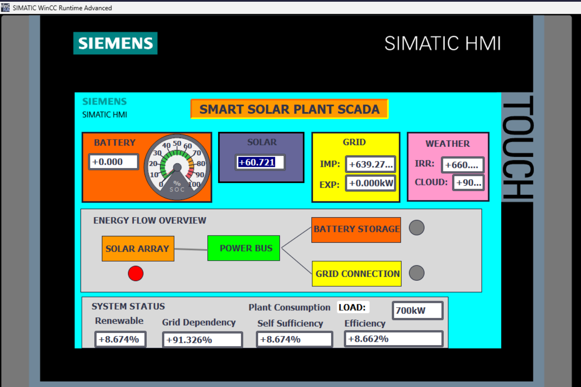Click the Grid Dependency field +91.326%

203,340
